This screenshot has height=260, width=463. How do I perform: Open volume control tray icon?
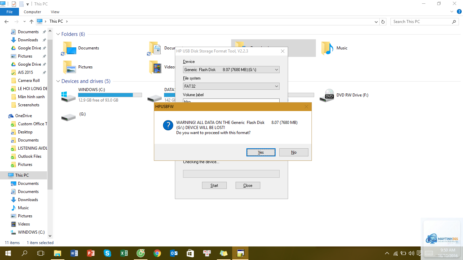[411, 253]
